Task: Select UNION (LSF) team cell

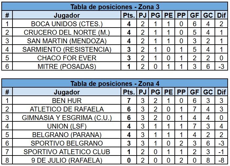Action: [67, 126]
